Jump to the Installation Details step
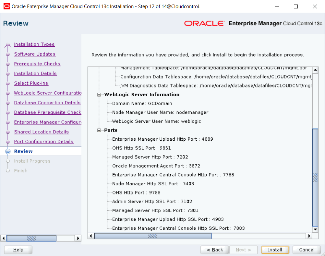325x256 pixels. point(35,74)
